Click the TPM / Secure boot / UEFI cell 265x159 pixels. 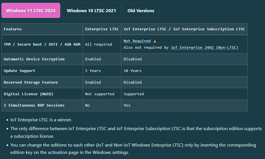pos(42,44)
